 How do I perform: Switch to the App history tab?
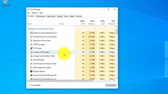click(x=51, y=16)
